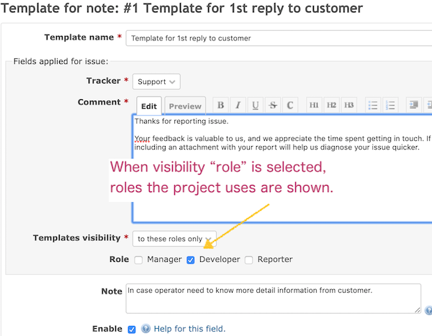
Task: Toggle underline formatting in comment toolbar
Action: (x=256, y=105)
